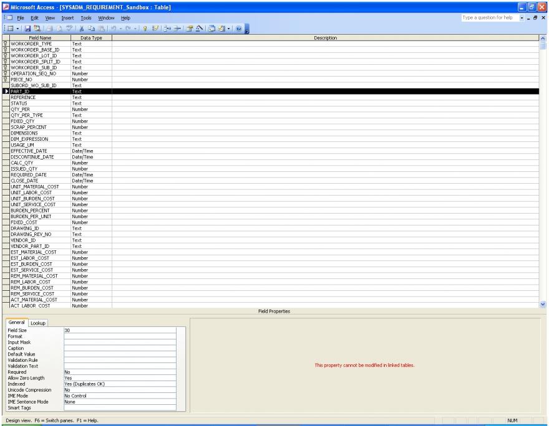Click the Indexed property value box
This screenshot has height=426, width=549.
(x=120, y=384)
